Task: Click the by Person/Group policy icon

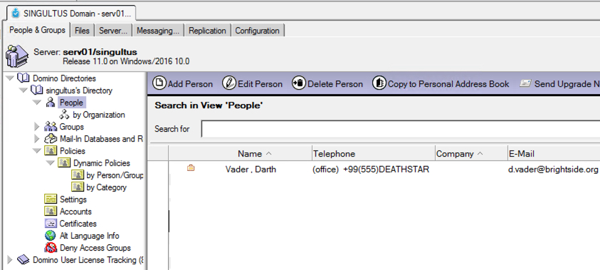Action: [78, 175]
